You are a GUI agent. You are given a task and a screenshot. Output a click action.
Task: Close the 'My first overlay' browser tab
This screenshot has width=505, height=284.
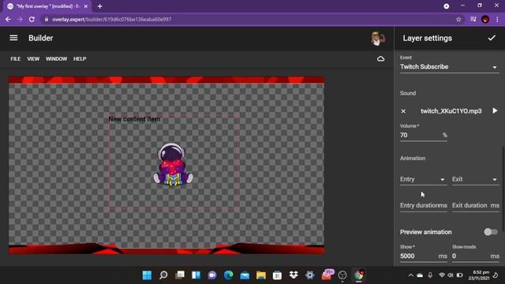point(86,6)
